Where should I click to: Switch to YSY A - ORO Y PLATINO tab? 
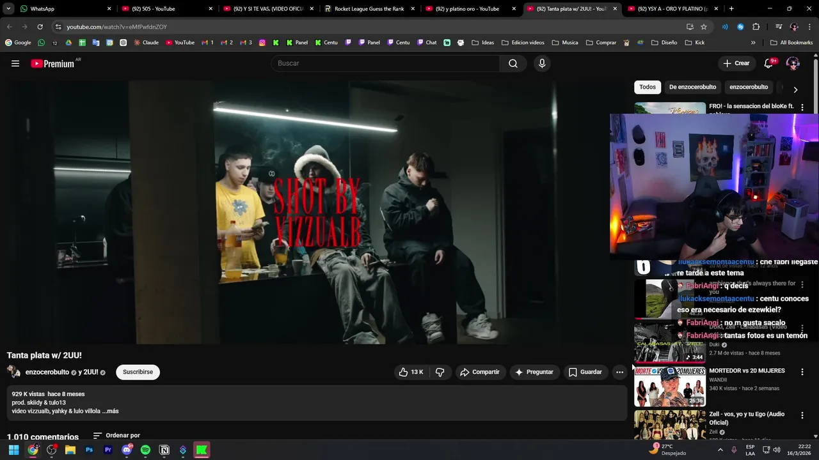tap(672, 9)
